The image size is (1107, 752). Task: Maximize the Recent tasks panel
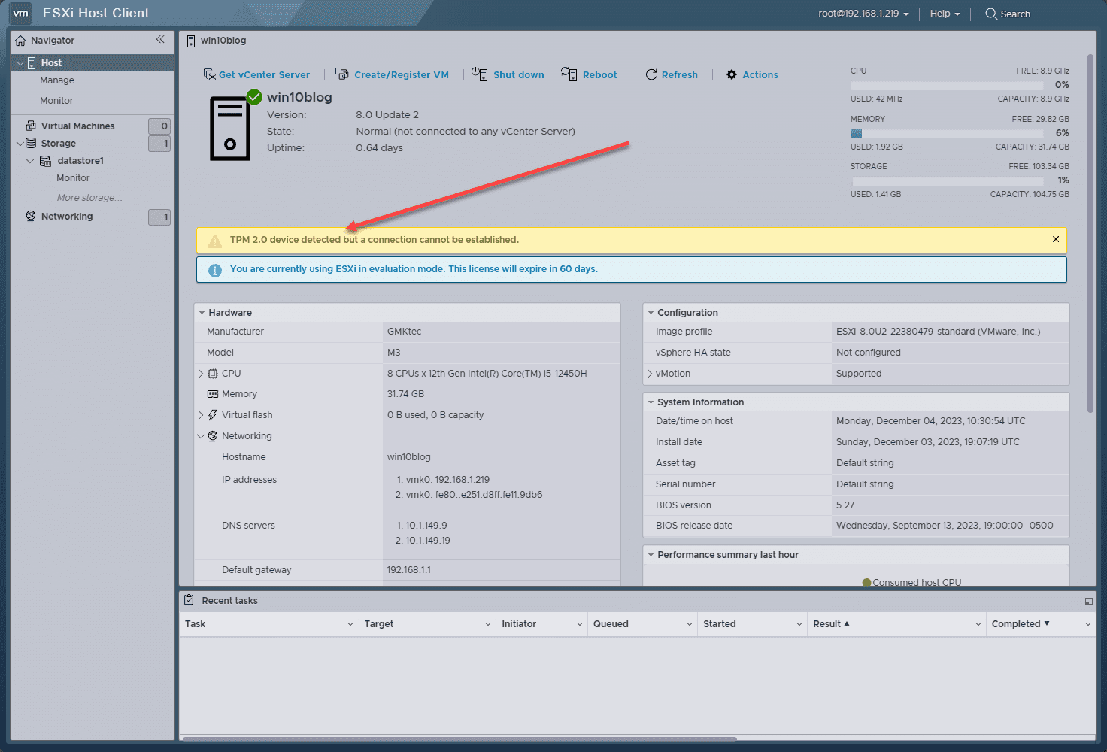coord(1088,601)
